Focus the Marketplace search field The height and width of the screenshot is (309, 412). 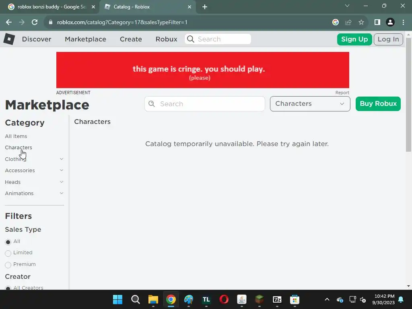tap(205, 104)
